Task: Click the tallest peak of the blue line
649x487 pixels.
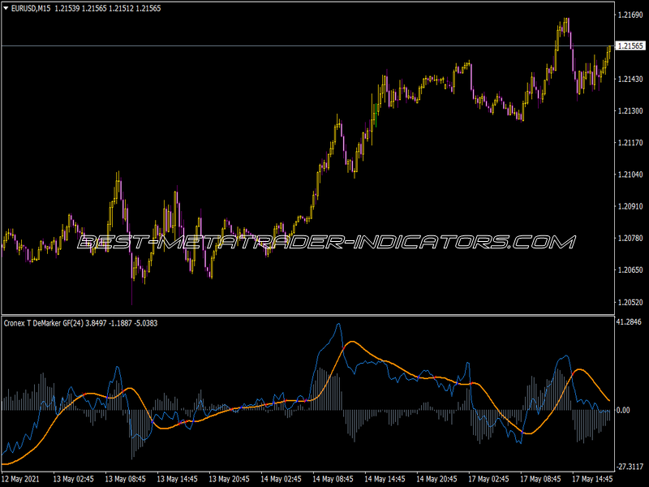Action: coord(338,324)
